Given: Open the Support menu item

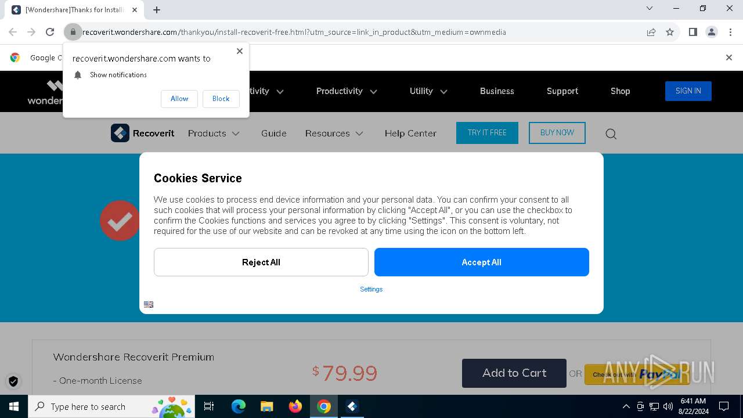Looking at the screenshot, I should coord(562,91).
